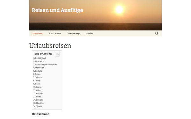Jump to the 6. Italien section
The width and height of the screenshot is (191, 119).
coord(37,74)
